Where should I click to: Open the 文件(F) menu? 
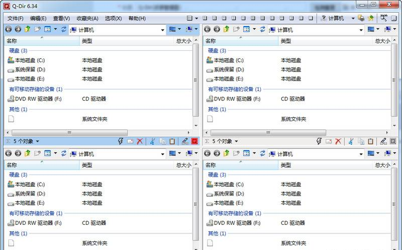(16, 18)
